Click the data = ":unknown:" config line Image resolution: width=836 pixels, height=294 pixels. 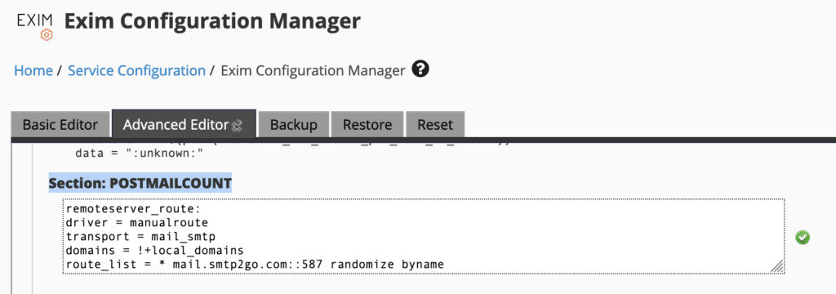click(140, 154)
